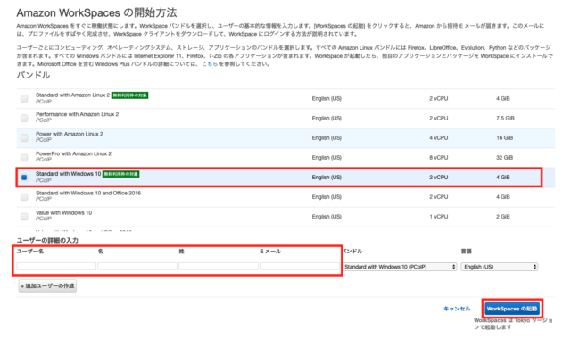Check Power with Amazon Linux 2 bundle
The width and height of the screenshot is (571, 347).
pyautogui.click(x=24, y=138)
